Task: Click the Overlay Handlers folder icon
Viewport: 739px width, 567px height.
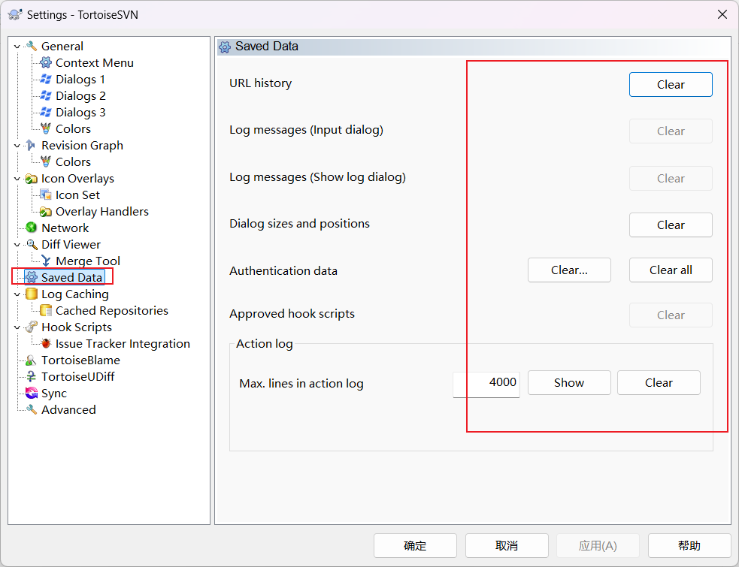Action: [x=46, y=212]
